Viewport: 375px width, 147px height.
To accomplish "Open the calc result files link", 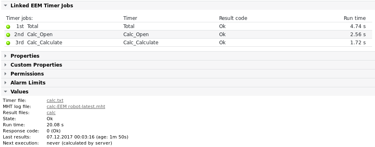I will [51, 112].
